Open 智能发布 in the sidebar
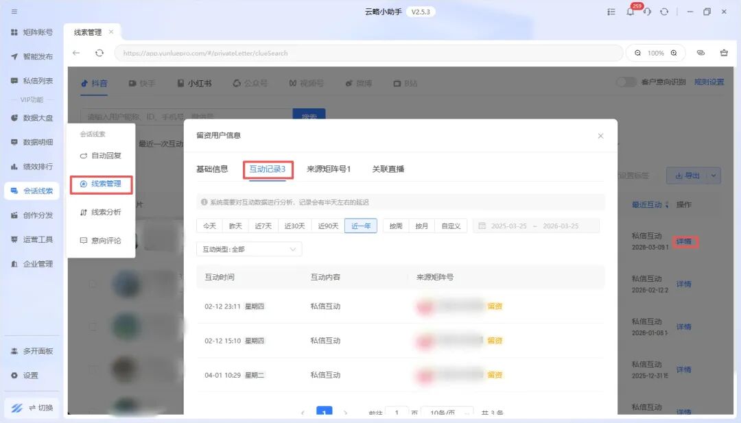 pos(32,56)
